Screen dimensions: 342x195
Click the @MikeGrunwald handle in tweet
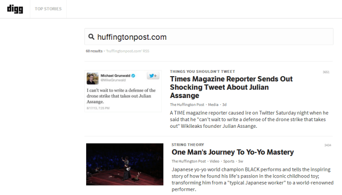coord(113,80)
